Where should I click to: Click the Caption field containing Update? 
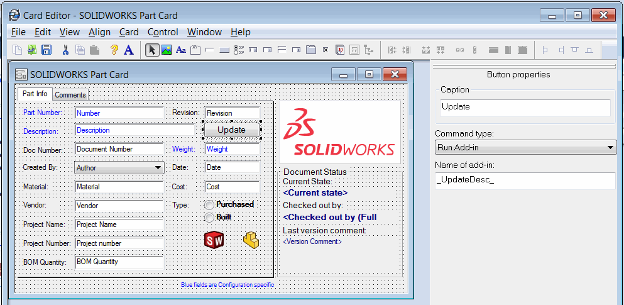click(x=525, y=108)
